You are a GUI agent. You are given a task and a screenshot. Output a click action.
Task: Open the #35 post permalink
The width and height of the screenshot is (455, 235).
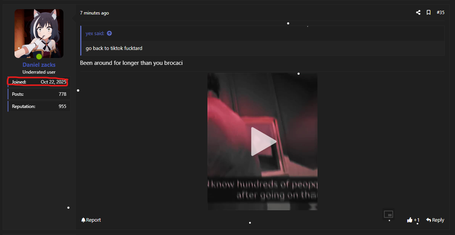coord(440,13)
